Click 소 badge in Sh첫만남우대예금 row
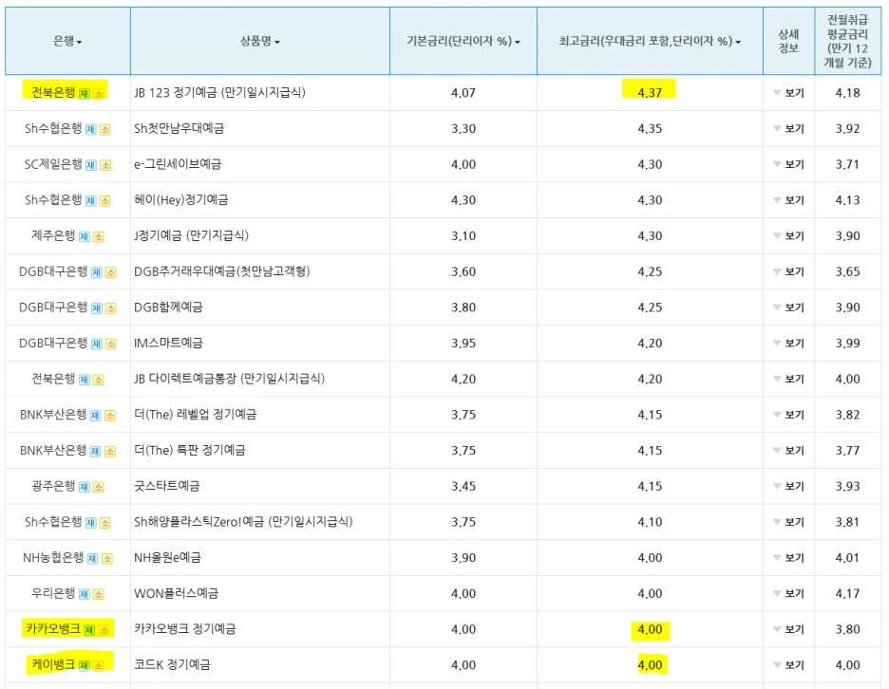 tap(104, 129)
